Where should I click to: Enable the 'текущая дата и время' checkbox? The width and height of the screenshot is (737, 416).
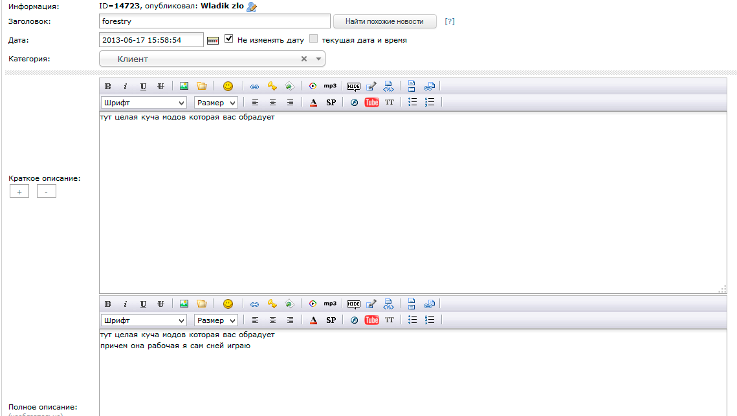pos(314,39)
